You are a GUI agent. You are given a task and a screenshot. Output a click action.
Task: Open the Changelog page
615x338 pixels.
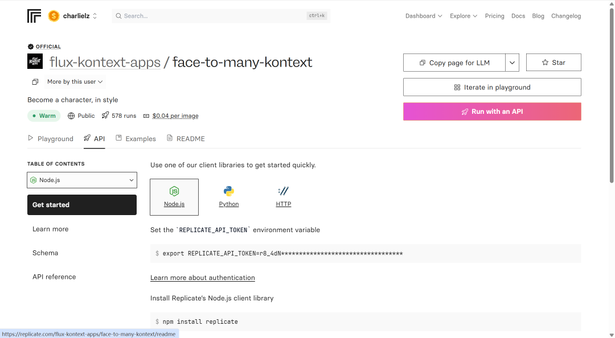566,16
